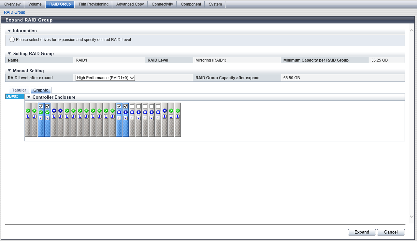Click green status icon on first drive
The height and width of the screenshot is (243, 417).
coord(28,111)
